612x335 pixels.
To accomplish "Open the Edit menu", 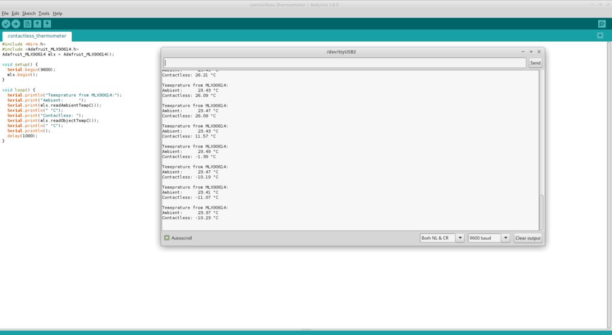I will pyautogui.click(x=15, y=13).
